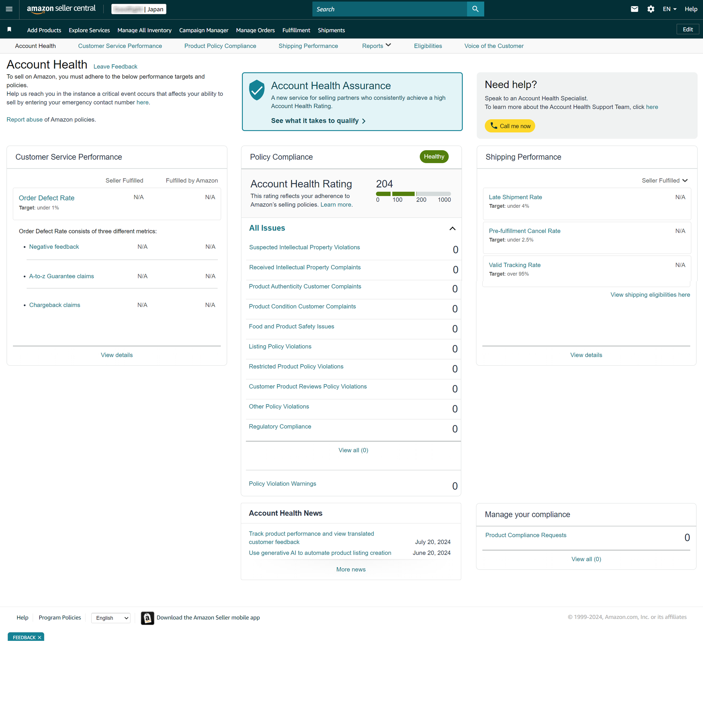
Task: Open Fulfillment menu
Action: point(296,30)
